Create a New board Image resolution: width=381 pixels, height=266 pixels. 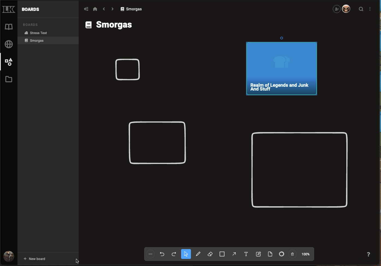tap(34, 259)
